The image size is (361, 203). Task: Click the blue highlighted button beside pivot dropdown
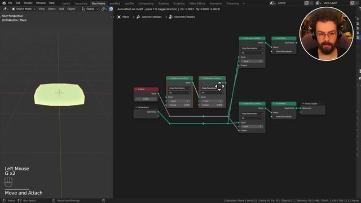coord(111,9)
